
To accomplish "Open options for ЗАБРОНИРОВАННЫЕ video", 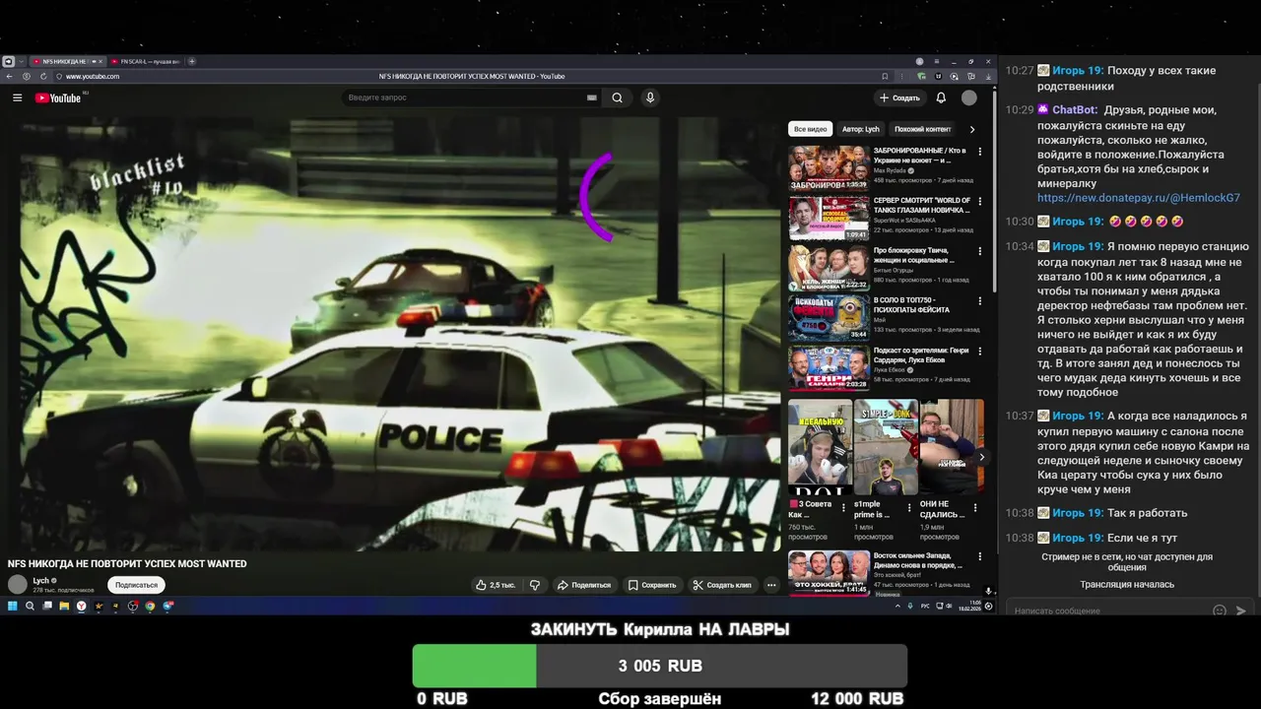I will click(x=979, y=152).
